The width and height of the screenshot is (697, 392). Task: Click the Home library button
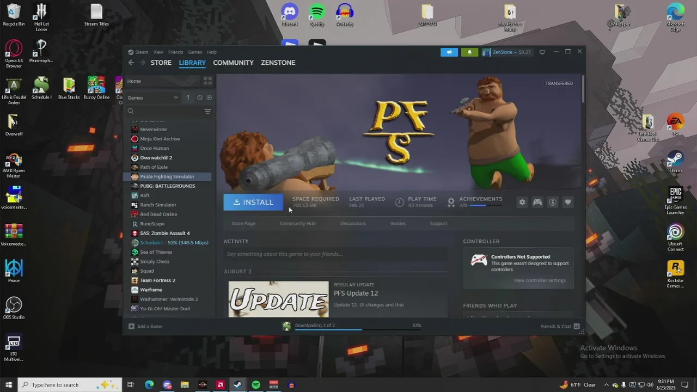(x=134, y=81)
